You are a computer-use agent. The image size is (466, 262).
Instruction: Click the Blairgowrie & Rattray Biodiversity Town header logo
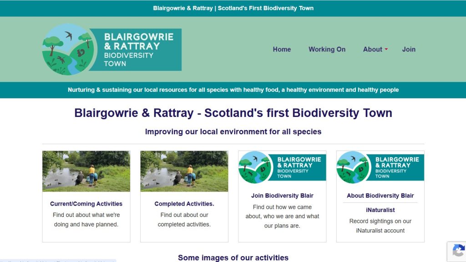tap(112, 49)
